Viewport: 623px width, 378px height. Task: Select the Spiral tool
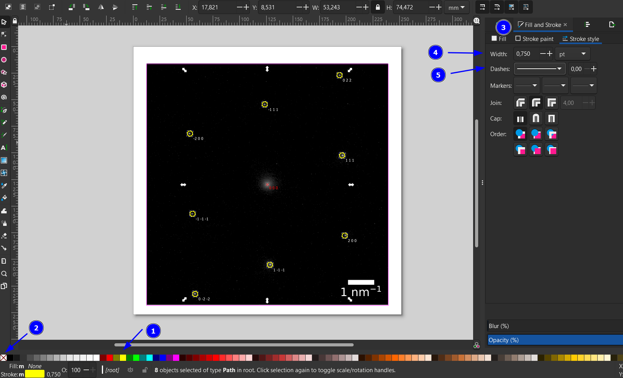coord(4,98)
